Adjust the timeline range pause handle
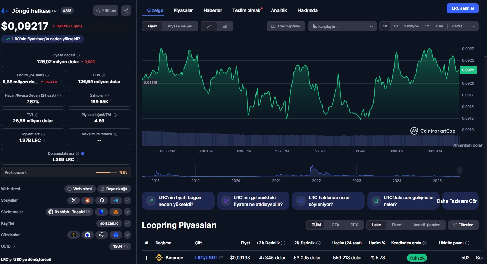This screenshot has height=264, width=487. [459, 170]
